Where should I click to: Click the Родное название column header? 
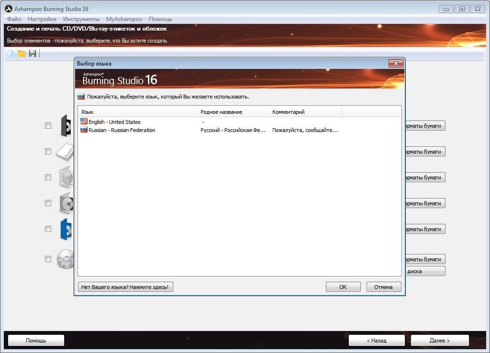click(x=234, y=112)
